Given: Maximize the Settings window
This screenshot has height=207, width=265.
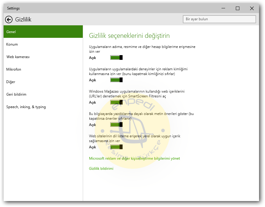Looking at the screenshot, I should [237, 8].
